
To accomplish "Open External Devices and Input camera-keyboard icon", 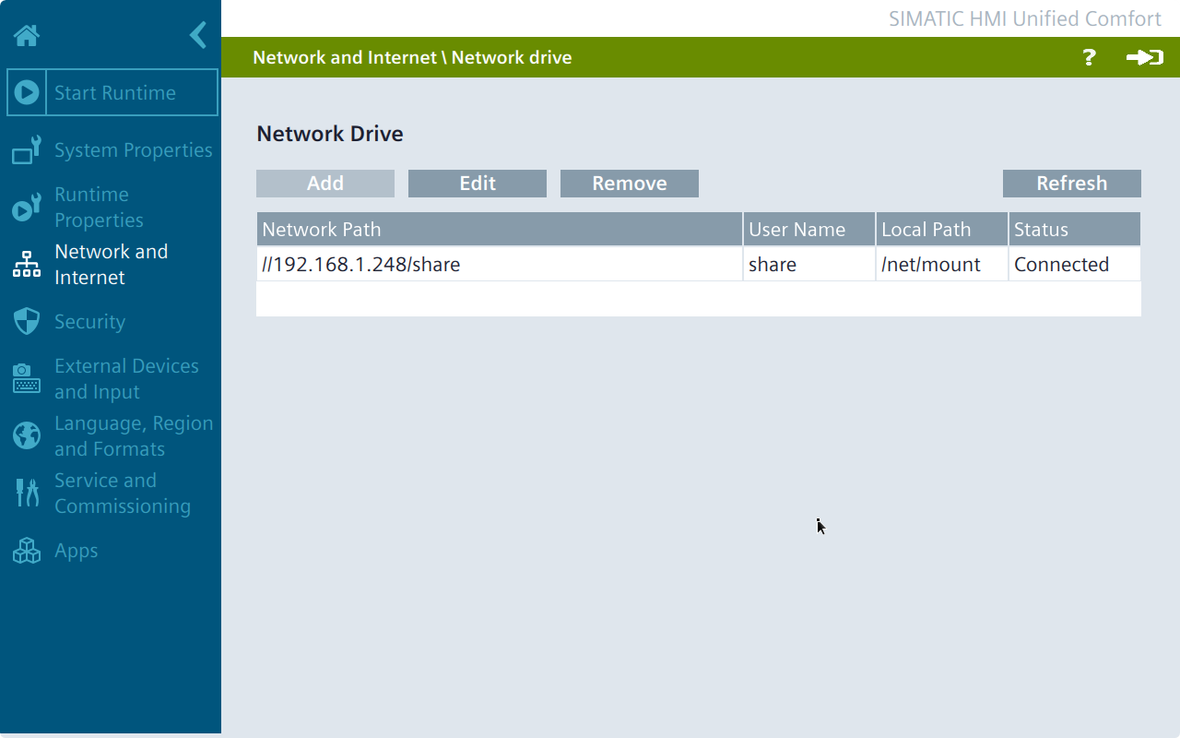I will [27, 378].
